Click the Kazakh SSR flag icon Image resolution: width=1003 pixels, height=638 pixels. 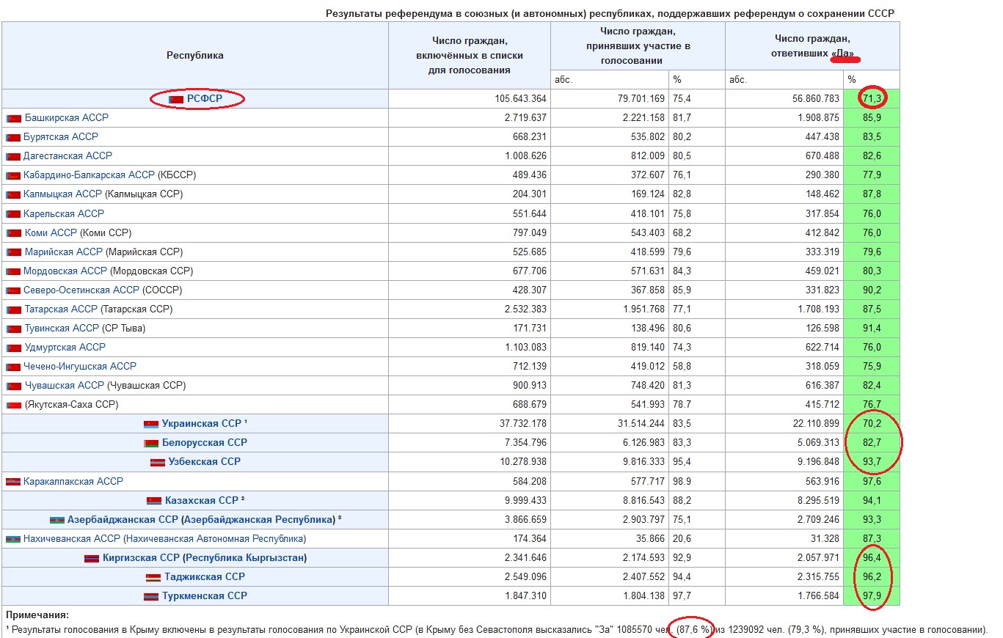pyautogui.click(x=154, y=501)
